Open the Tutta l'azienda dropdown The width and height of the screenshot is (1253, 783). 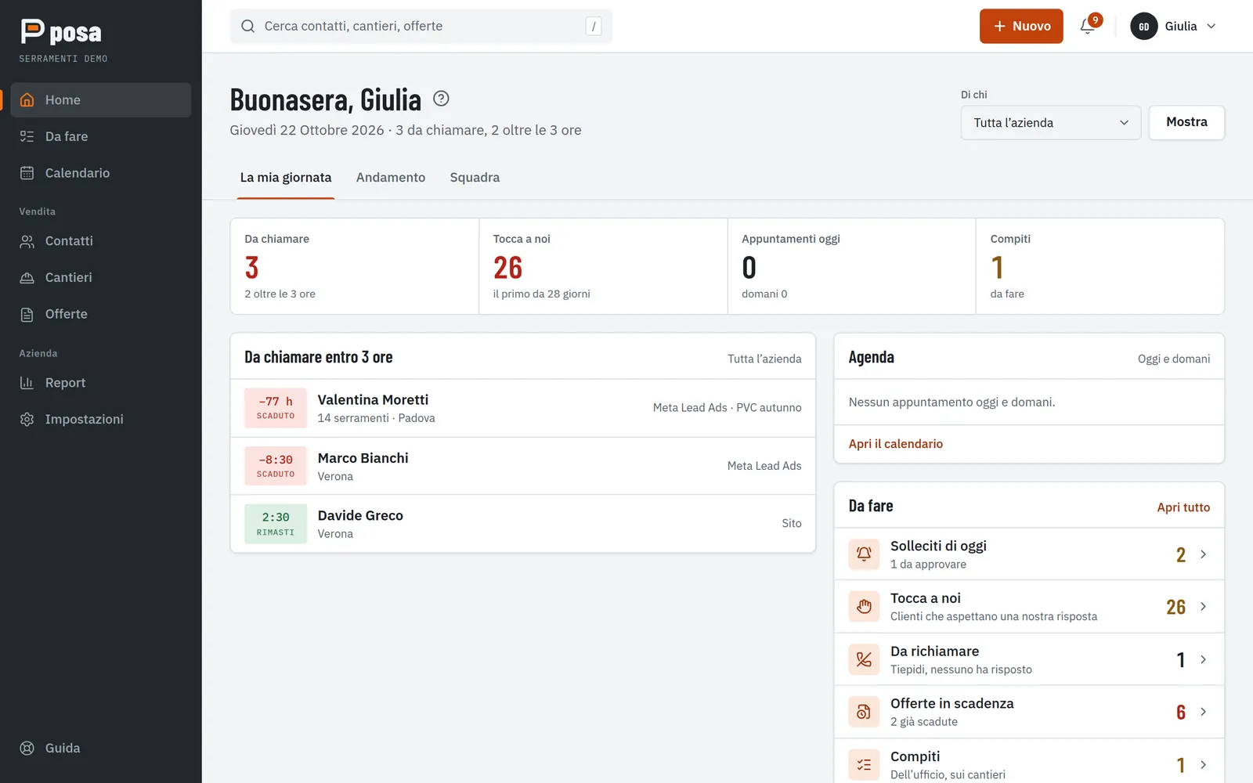[1051, 123]
